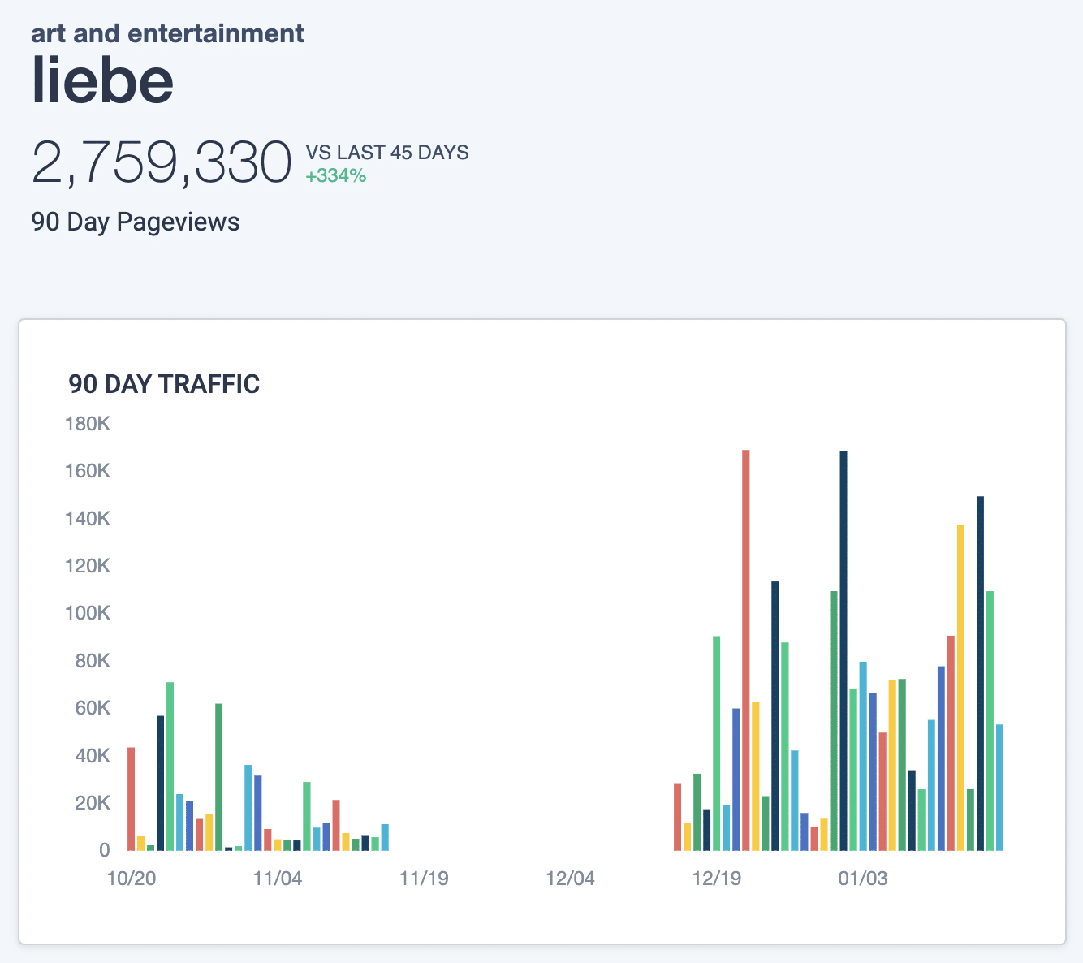Click the tallest dark navy bar before 01/03

click(844, 650)
